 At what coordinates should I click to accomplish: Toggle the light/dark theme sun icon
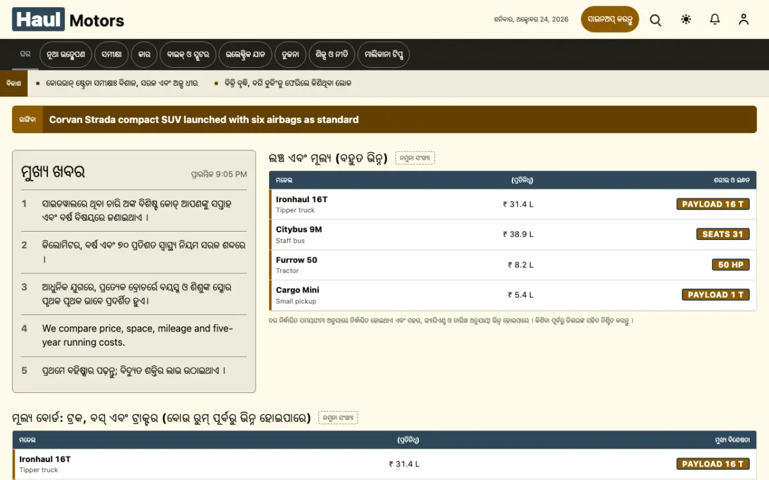click(686, 19)
